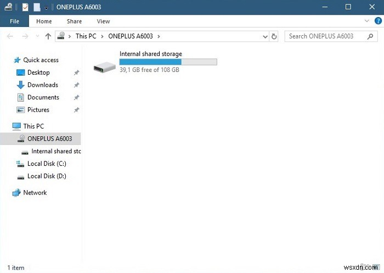Select Network in the navigation pane
This screenshot has height=273, width=384.
click(35, 193)
